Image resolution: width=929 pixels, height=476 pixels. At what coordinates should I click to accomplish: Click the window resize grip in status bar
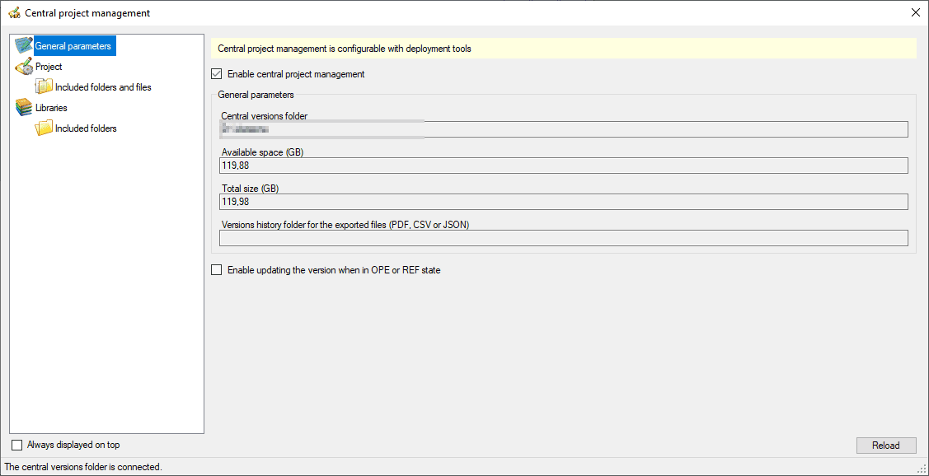(922, 469)
